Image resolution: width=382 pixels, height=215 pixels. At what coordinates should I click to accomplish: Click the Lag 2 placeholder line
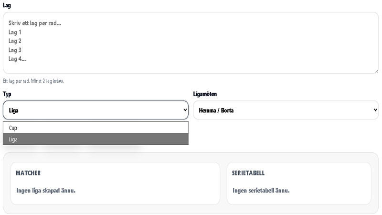point(15,41)
